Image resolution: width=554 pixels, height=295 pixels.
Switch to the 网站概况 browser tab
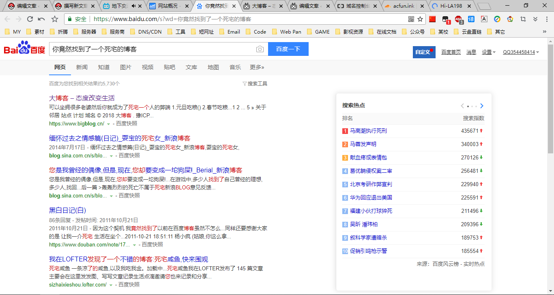pyautogui.click(x=167, y=6)
